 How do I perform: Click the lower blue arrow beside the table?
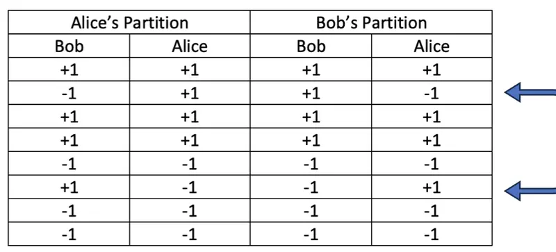[530, 191]
